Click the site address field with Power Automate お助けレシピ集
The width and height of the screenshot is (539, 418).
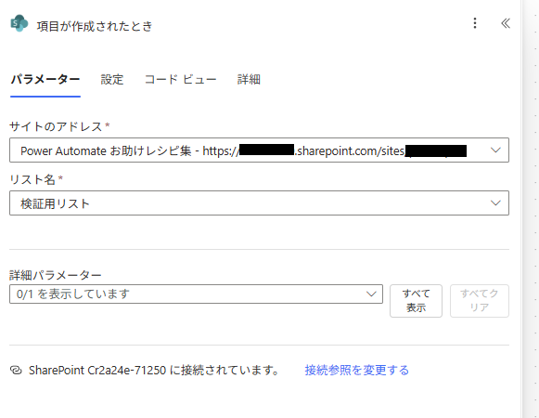(x=259, y=150)
